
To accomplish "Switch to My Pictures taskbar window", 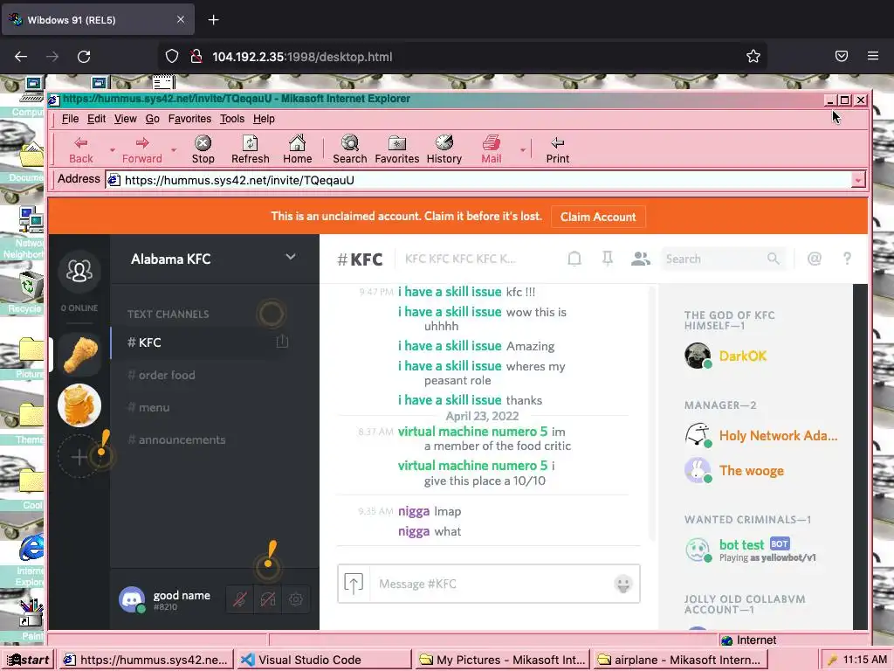I will tap(503, 660).
